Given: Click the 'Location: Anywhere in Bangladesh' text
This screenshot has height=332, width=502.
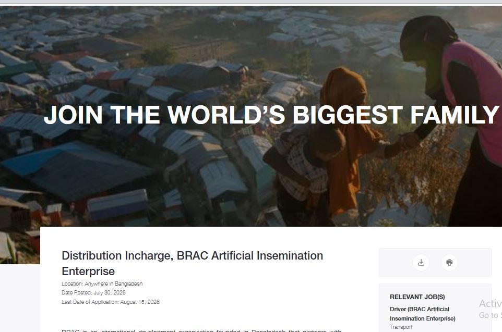Looking at the screenshot, I should click(x=102, y=284).
